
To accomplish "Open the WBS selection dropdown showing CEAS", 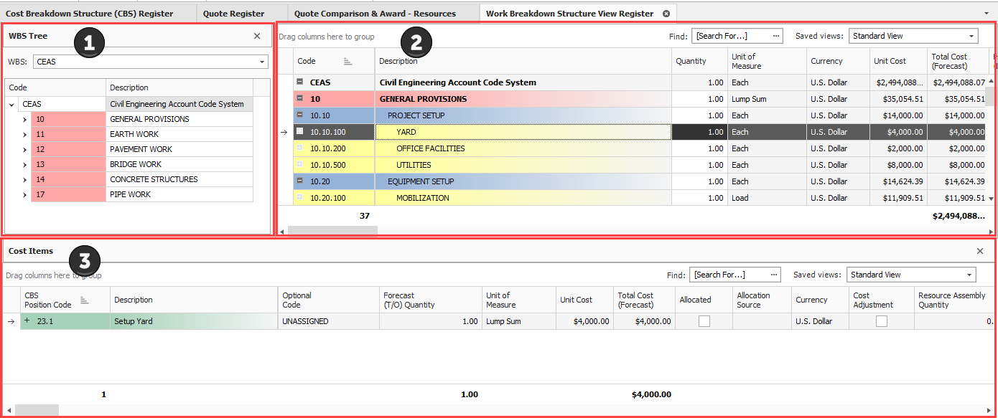I will [x=262, y=62].
